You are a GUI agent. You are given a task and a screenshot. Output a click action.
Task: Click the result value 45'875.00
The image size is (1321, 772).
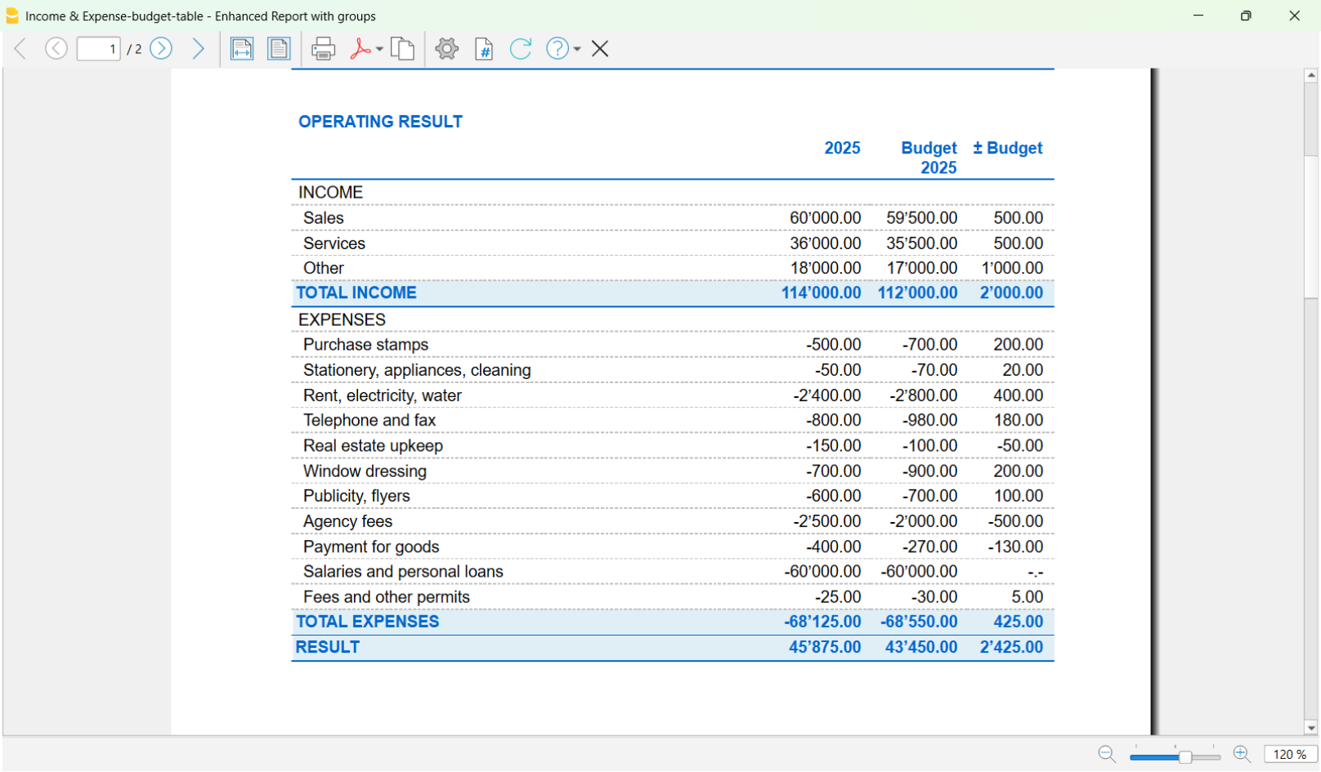825,647
